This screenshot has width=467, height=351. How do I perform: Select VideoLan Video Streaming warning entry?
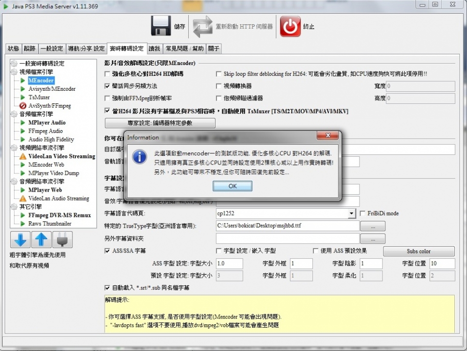coord(61,156)
